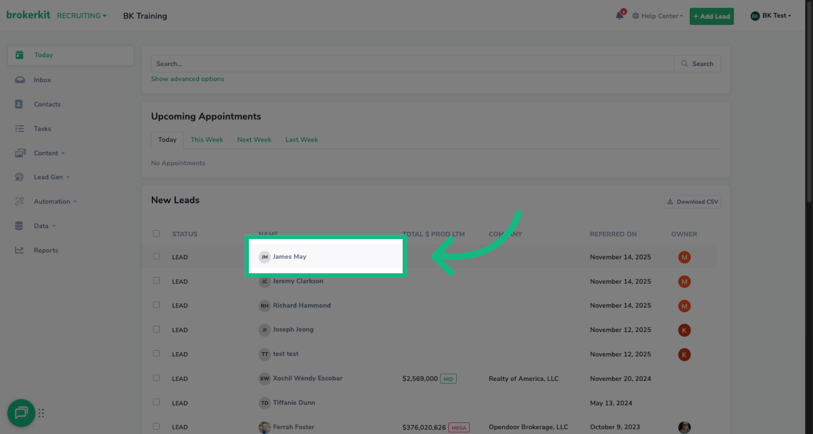Image resolution: width=813 pixels, height=434 pixels.
Task: Click the TT avatar for test test
Action: [x=265, y=354]
